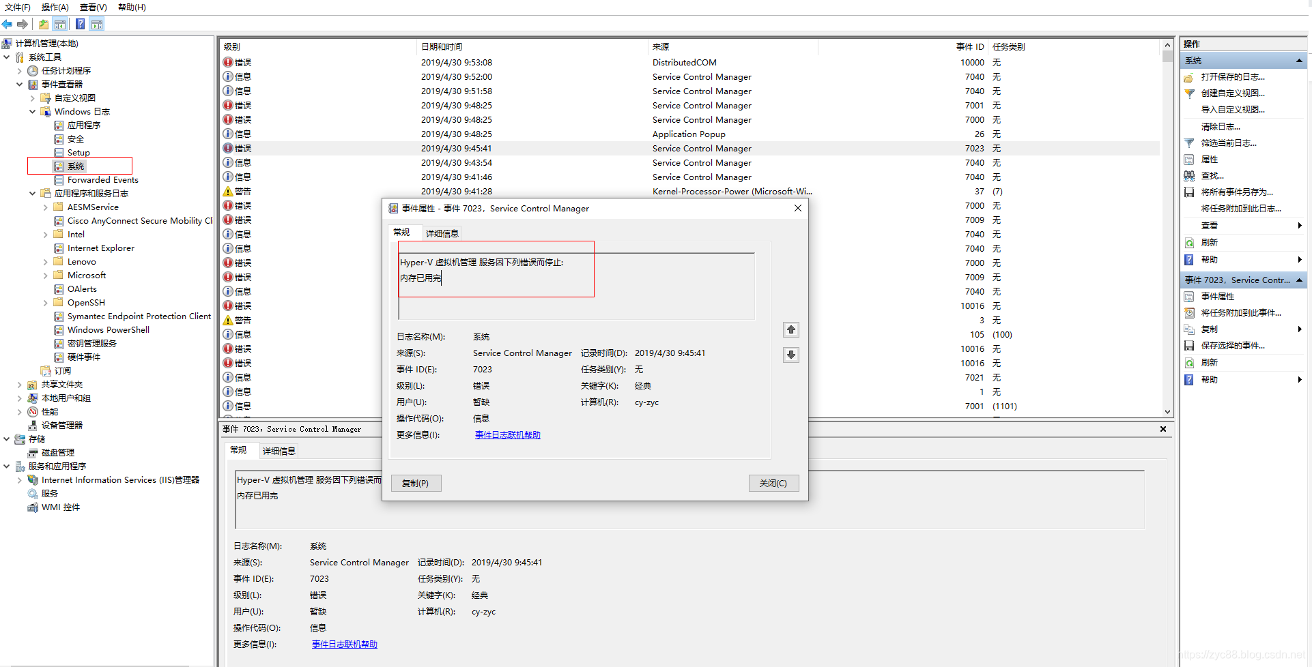
Task: Close the event properties dialog
Action: [x=797, y=208]
